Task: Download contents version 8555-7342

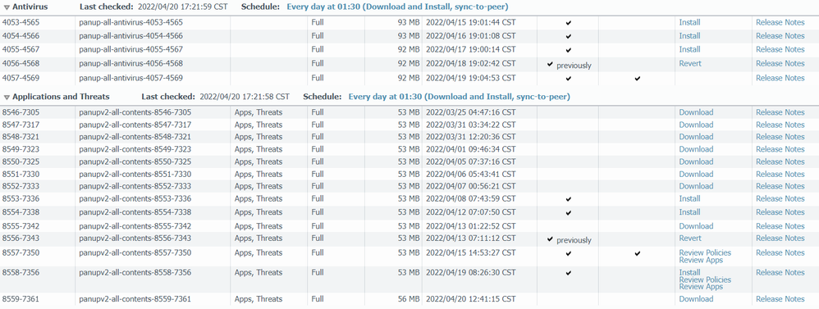Action: pos(696,226)
